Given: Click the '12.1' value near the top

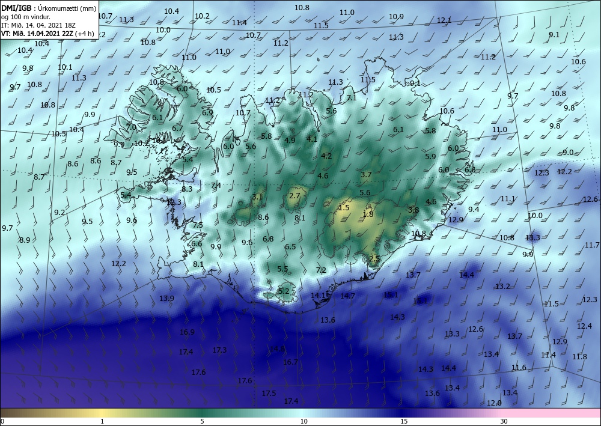Looking at the screenshot, I should tap(444, 20).
